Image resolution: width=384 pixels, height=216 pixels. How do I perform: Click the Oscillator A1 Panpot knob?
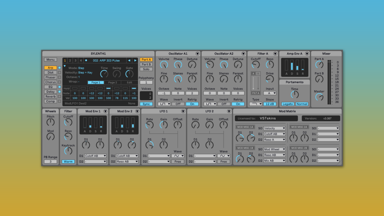[192, 79]
